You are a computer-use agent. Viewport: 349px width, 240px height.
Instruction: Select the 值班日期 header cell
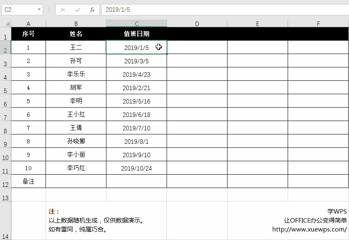coord(136,34)
